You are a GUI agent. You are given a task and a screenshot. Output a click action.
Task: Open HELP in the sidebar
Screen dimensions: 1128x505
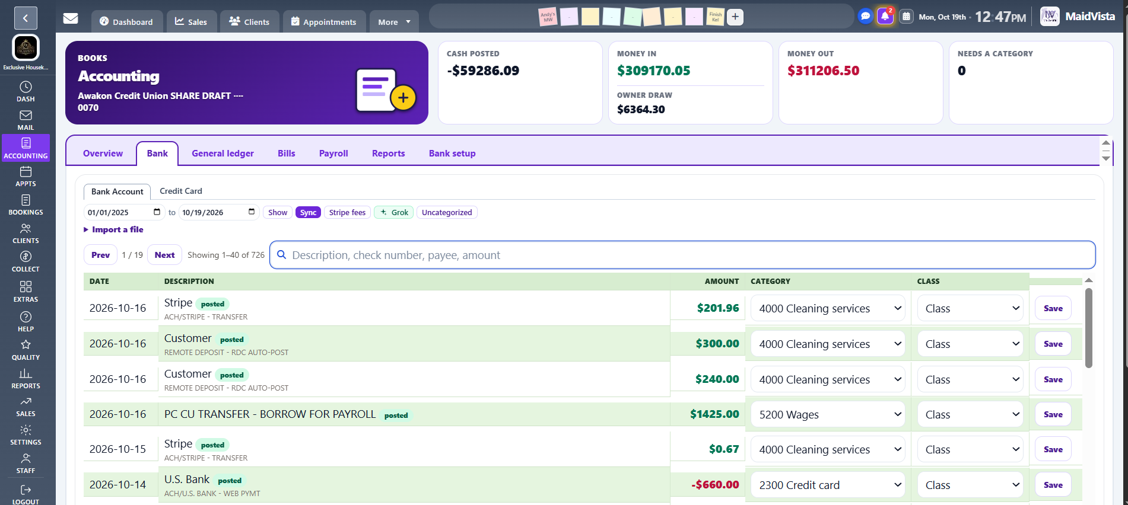[x=26, y=321]
